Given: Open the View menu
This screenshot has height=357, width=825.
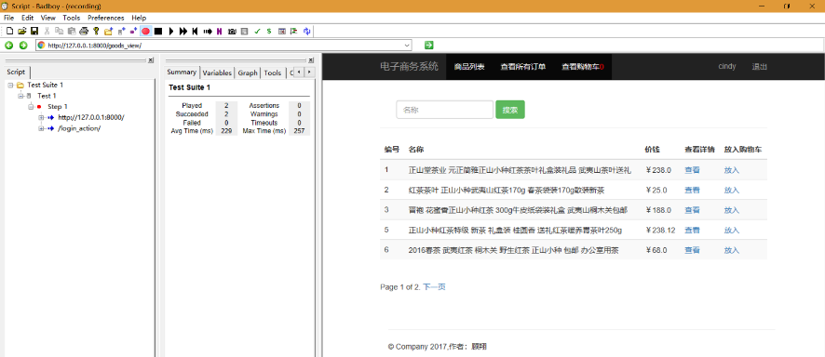Looking at the screenshot, I should (x=47, y=18).
